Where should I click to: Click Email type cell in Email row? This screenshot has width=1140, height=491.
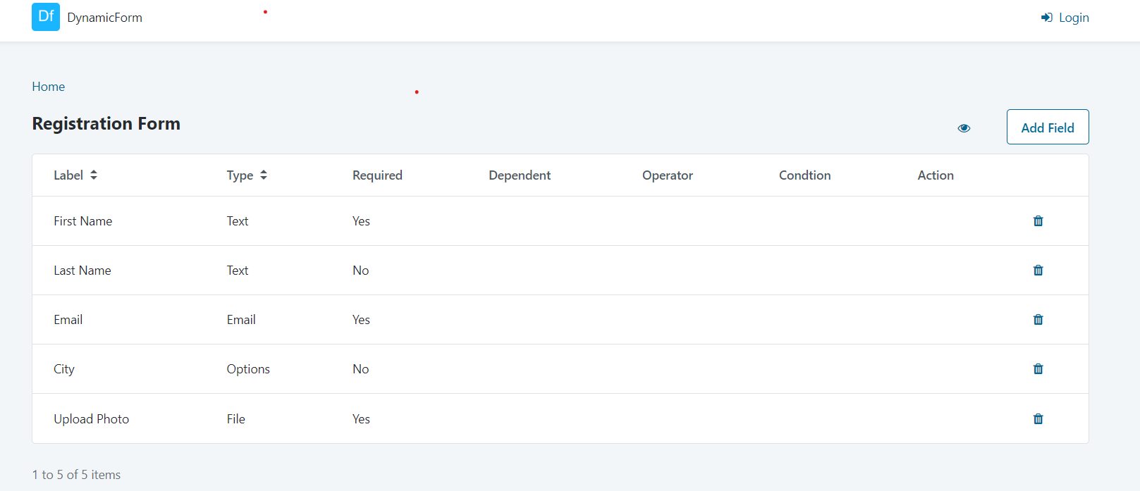(241, 320)
